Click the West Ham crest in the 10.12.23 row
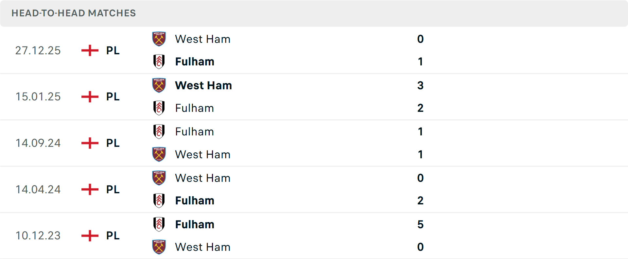 point(159,247)
